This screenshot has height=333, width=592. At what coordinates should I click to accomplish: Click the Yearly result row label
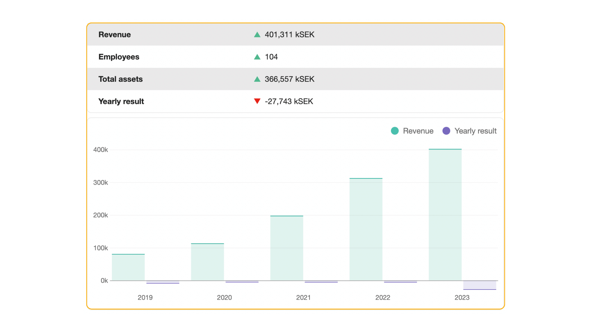[121, 101]
